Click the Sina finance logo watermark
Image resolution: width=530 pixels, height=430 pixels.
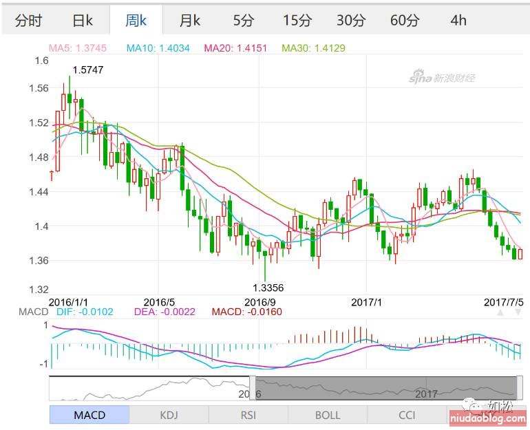[442, 78]
